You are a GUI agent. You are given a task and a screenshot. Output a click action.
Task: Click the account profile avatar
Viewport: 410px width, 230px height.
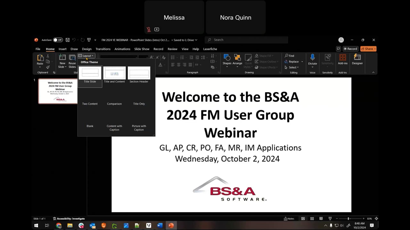pyautogui.click(x=341, y=40)
